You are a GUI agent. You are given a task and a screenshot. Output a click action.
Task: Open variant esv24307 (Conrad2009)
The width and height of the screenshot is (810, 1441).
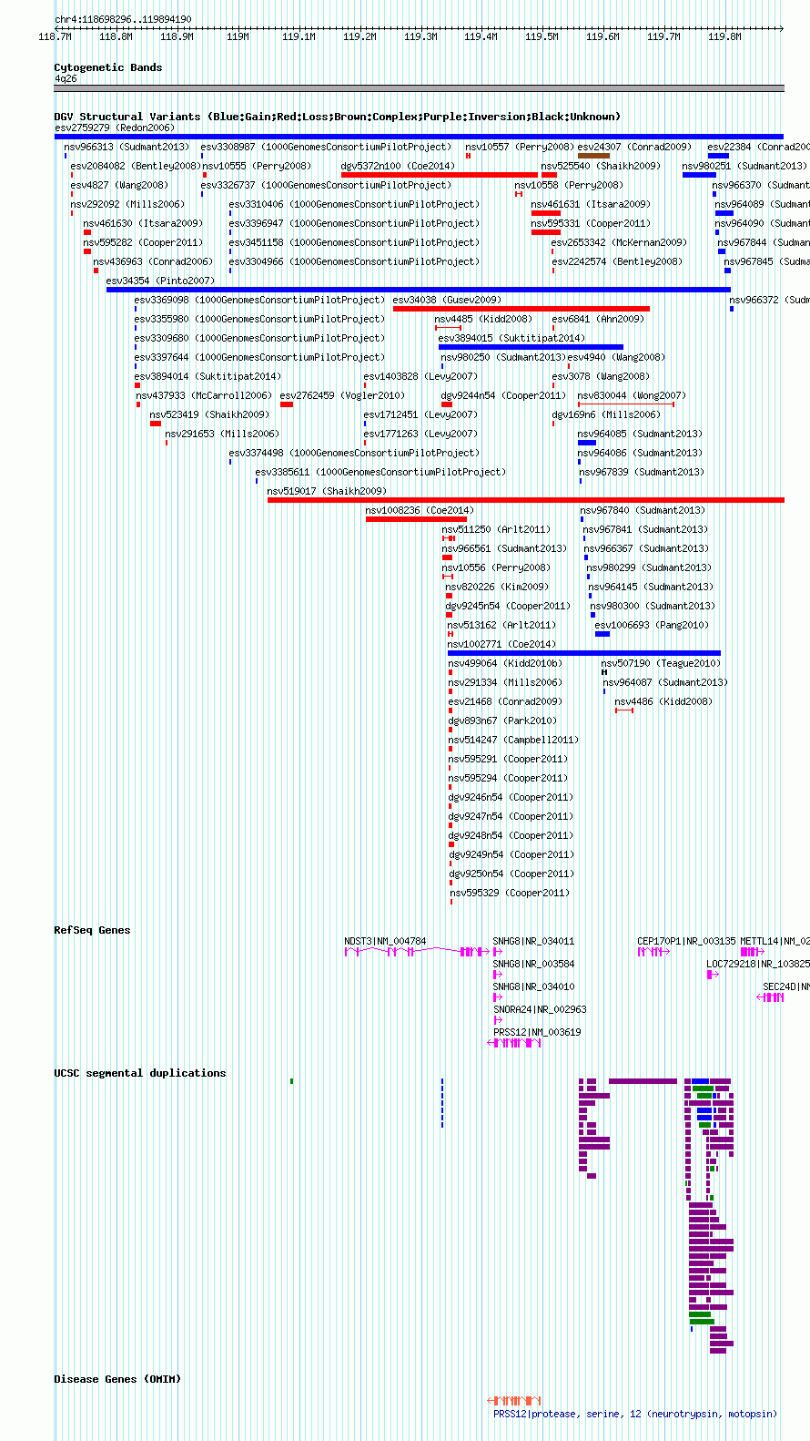(x=633, y=147)
